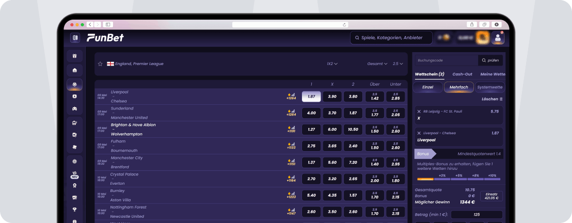The height and width of the screenshot is (223, 572).
Task: Open Brighton & Hove Albion - Wolverhampton match
Action: (x=133, y=130)
